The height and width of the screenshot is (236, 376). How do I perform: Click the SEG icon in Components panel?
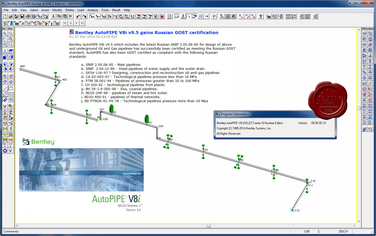(364, 106)
